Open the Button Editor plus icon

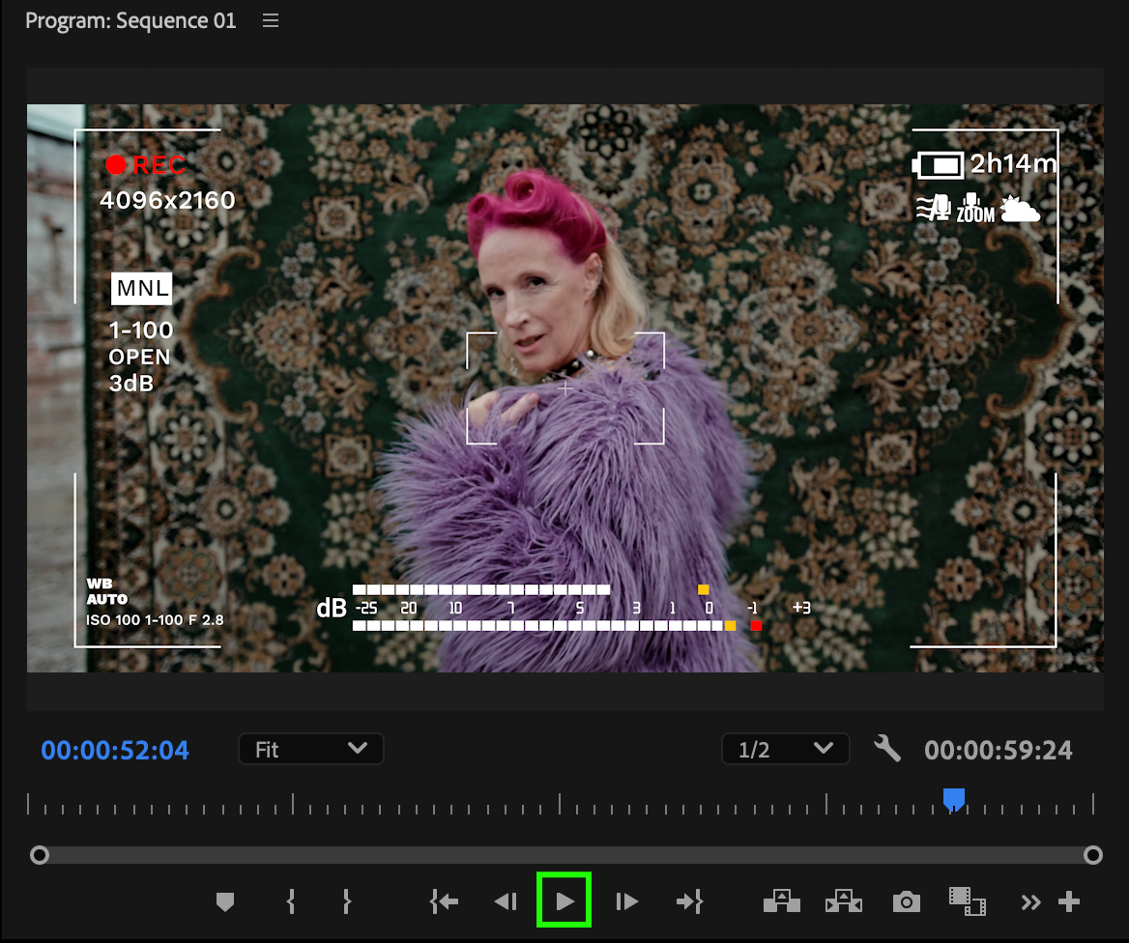pos(1068,902)
